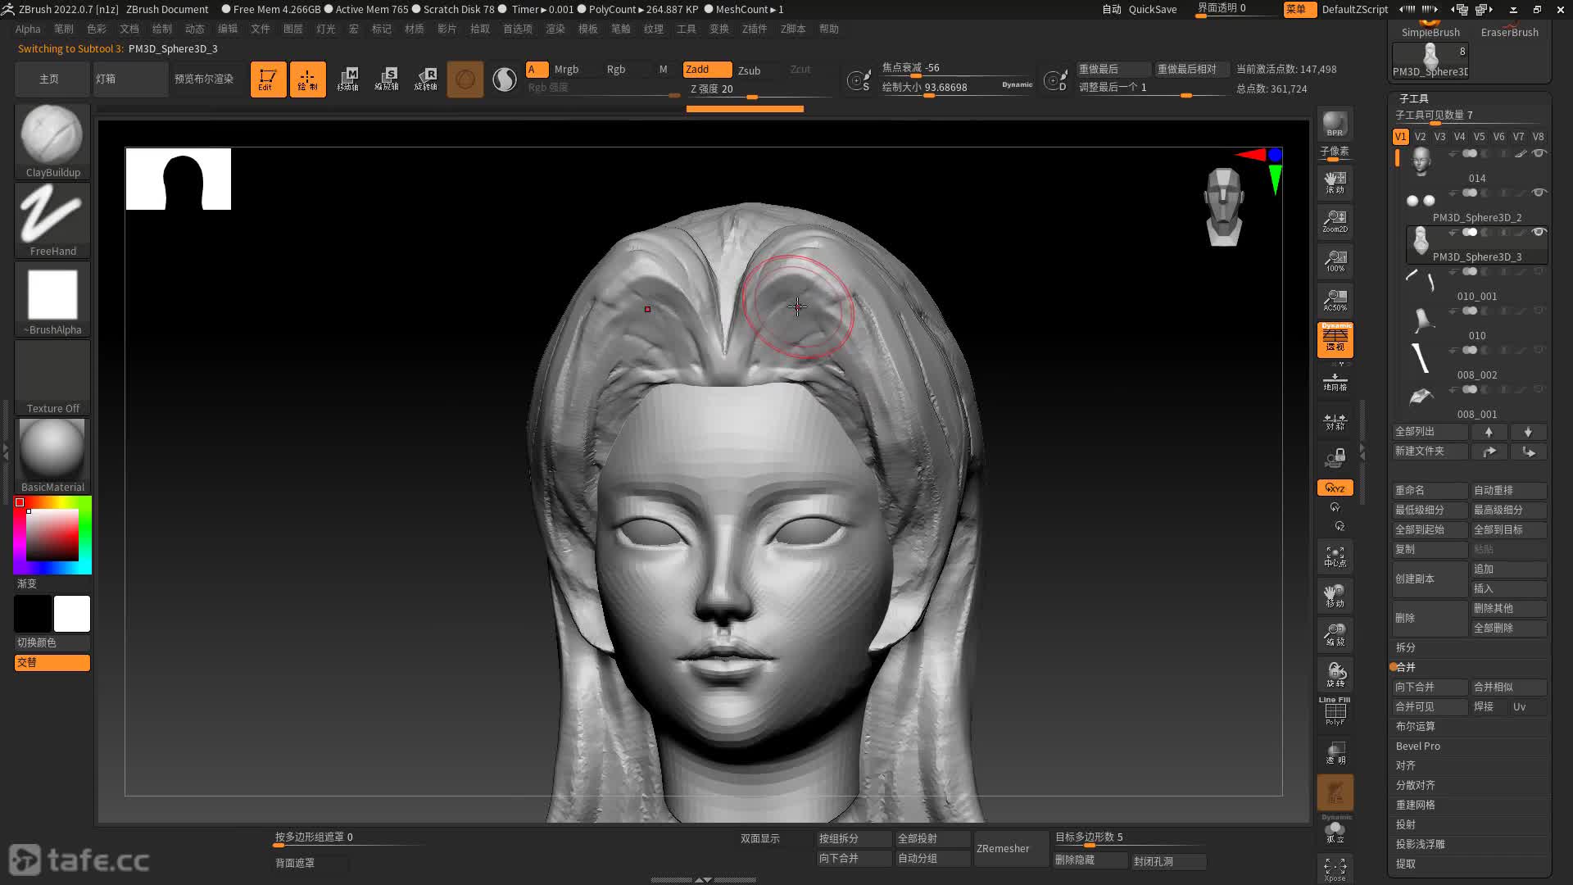Click the ZRemesher button
The width and height of the screenshot is (1573, 885).
point(1003,848)
